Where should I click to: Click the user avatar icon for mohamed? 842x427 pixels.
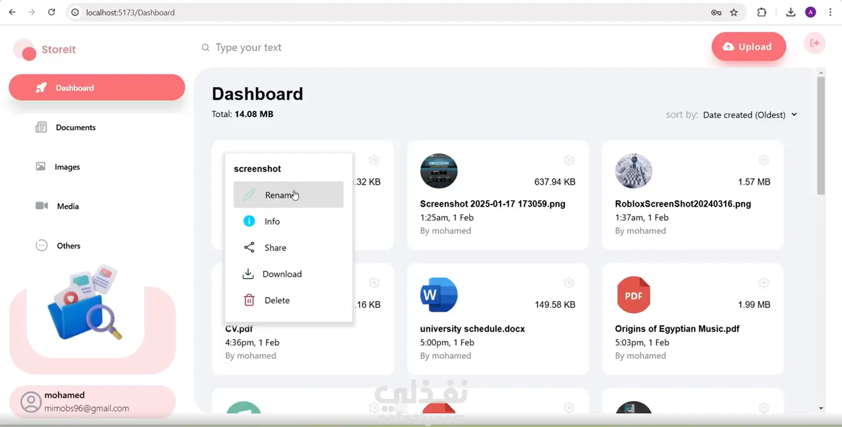tap(31, 402)
